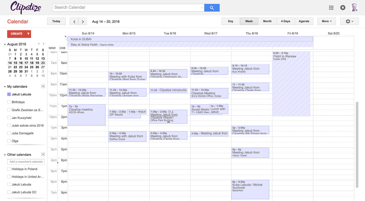Click next month arrow in mini calendar
The width and height of the screenshot is (365, 201).
[x=44, y=44]
